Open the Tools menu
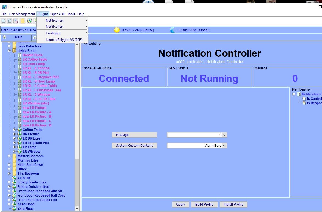 coord(71,14)
